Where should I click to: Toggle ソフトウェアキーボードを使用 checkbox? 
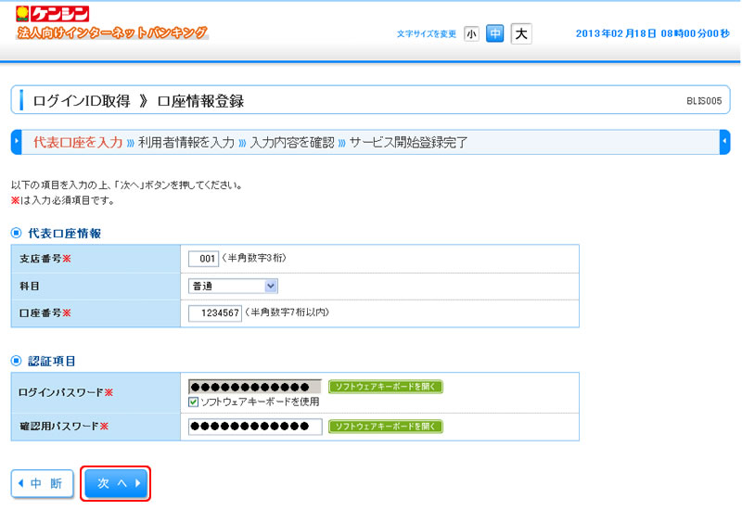pos(193,402)
